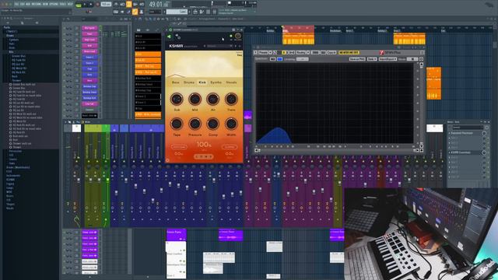498x280 pixels.
Task: Open the Loops folder in the browser
Action: click(10, 187)
